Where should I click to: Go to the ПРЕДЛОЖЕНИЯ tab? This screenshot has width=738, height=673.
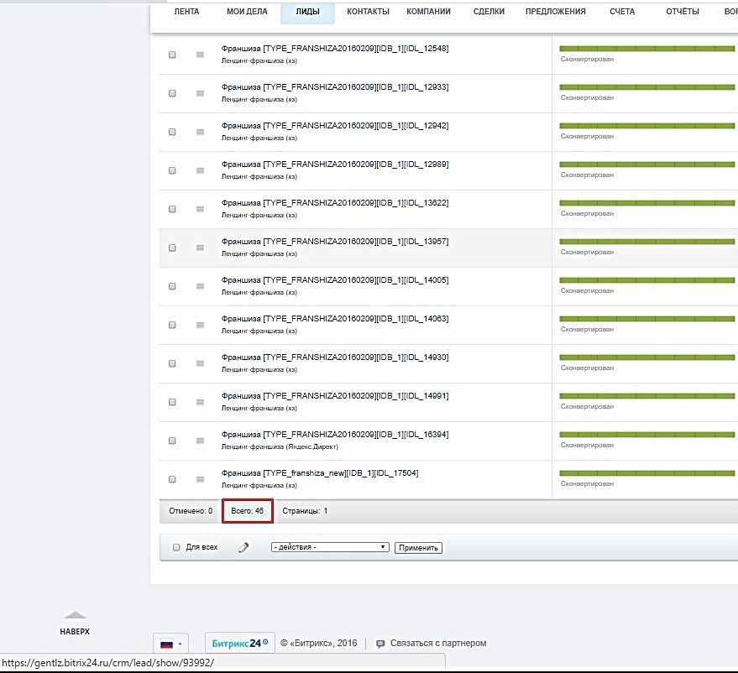click(555, 12)
